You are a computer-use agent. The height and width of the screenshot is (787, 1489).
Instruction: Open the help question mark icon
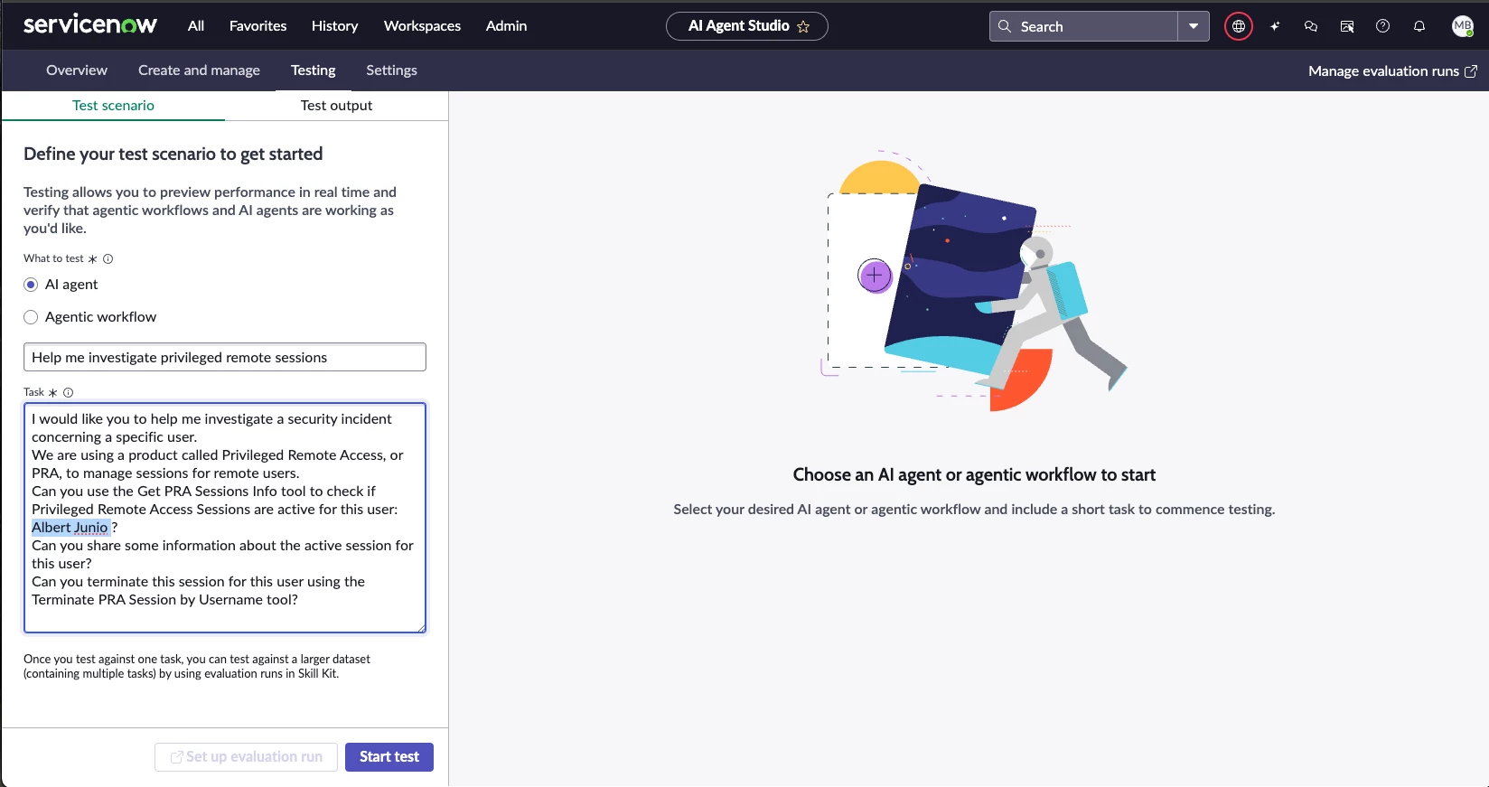(1382, 26)
